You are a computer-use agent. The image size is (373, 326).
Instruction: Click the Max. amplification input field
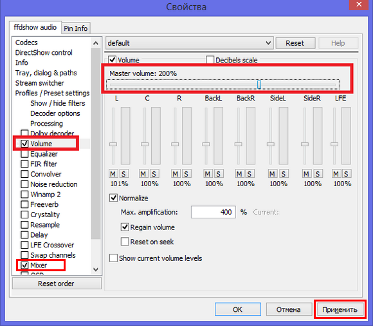point(213,212)
